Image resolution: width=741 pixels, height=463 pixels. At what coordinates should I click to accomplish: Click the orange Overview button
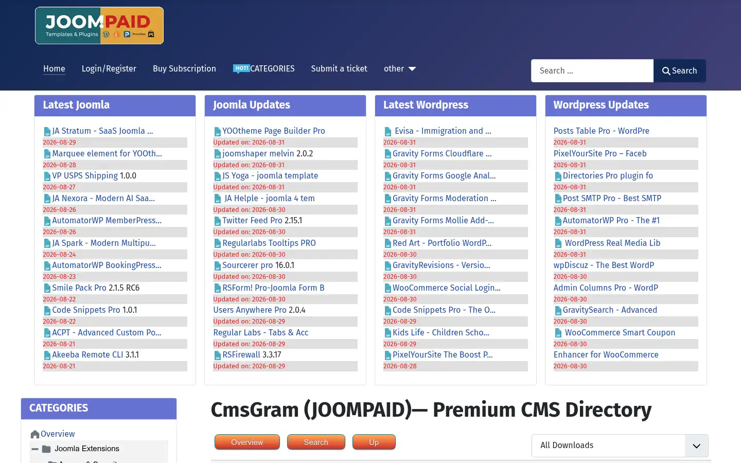point(247,442)
